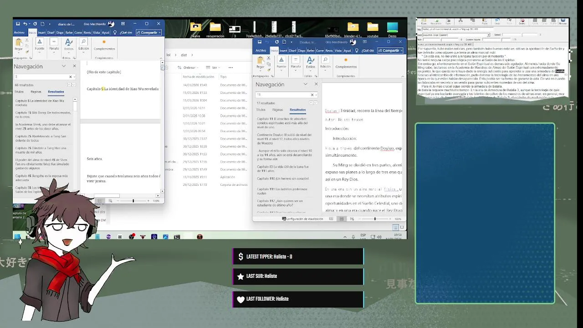Screen dimensions: 583x328
Task: Open Estilos gallery in right Word window
Action: 311,63
